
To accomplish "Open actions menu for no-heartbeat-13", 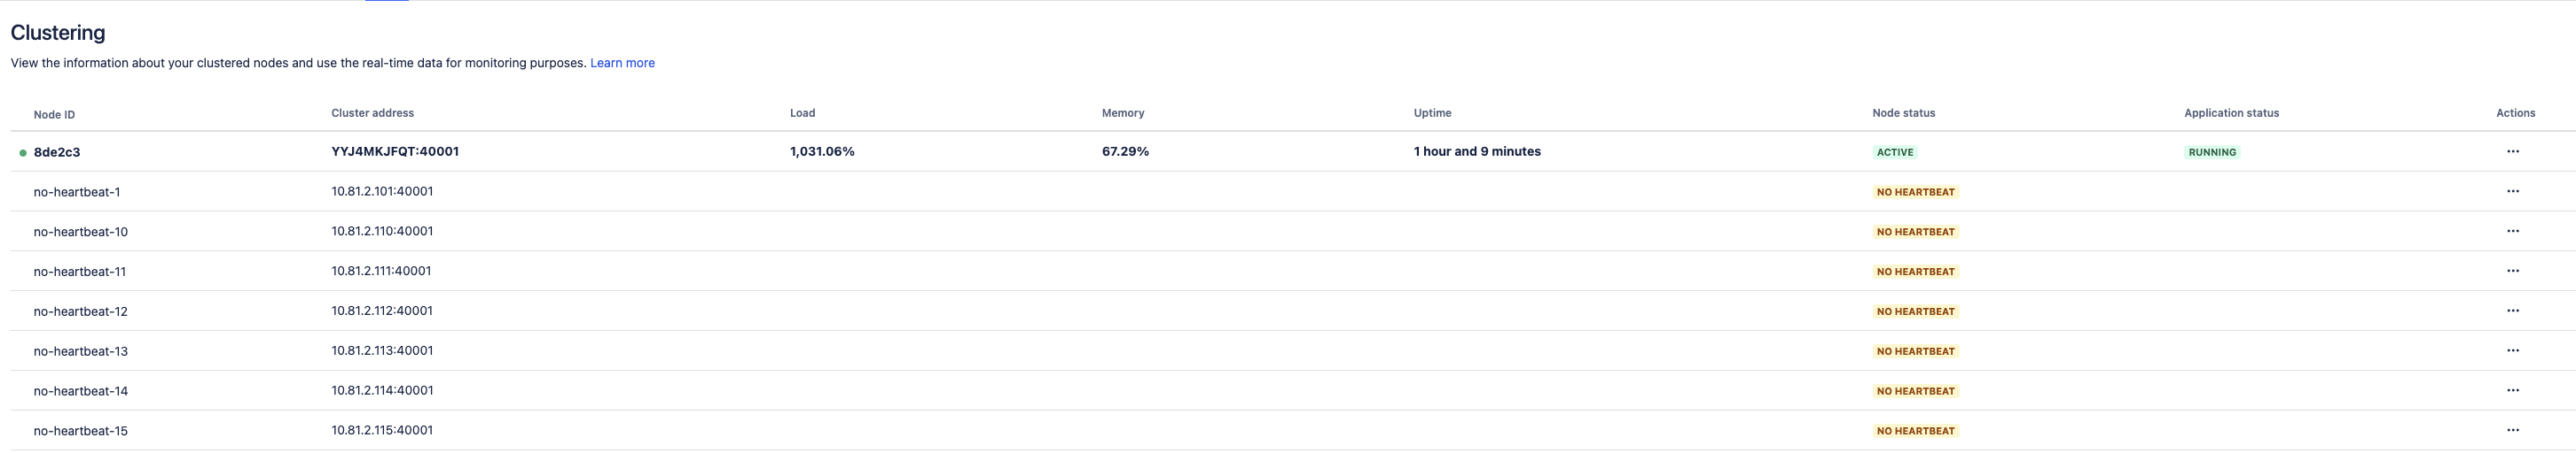I will click(x=2512, y=351).
